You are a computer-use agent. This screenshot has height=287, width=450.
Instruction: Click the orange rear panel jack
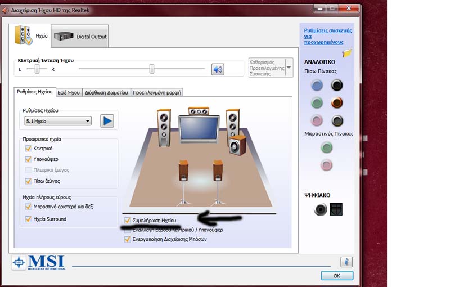337,102
